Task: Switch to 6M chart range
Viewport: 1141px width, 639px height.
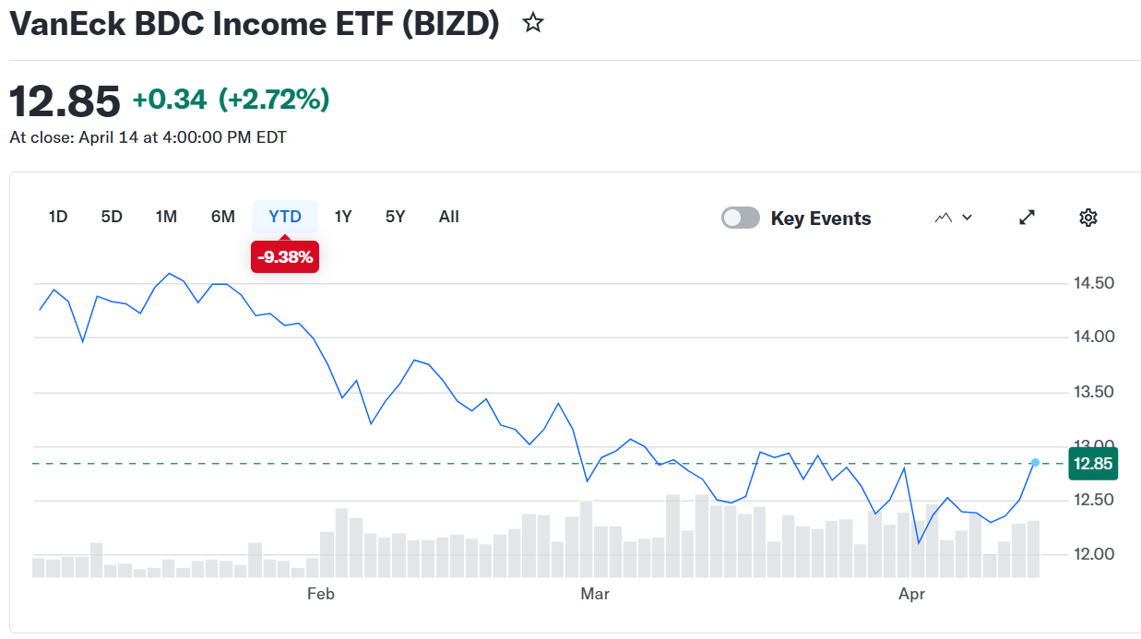Action: [x=223, y=217]
